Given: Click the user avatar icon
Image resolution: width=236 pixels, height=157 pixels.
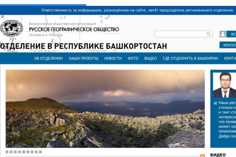Looking at the screenshot, I should pos(223,34).
